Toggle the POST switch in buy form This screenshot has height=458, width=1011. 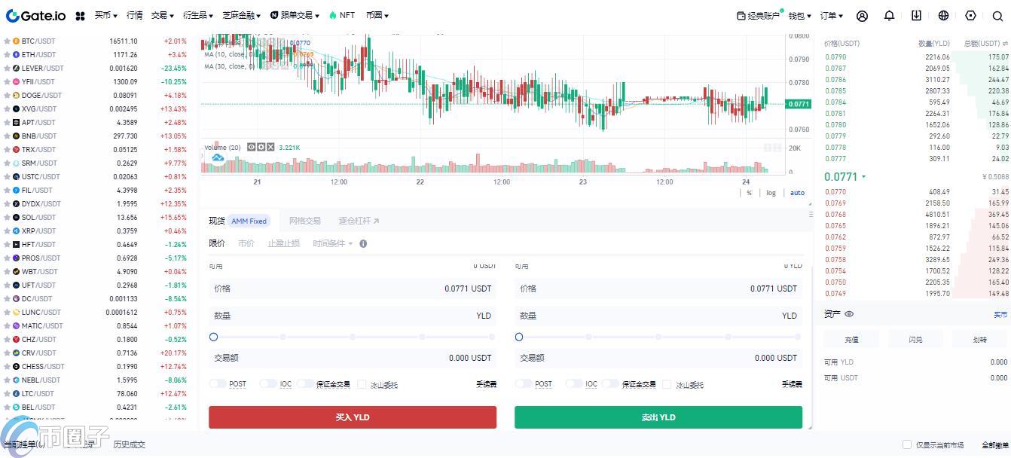click(218, 384)
